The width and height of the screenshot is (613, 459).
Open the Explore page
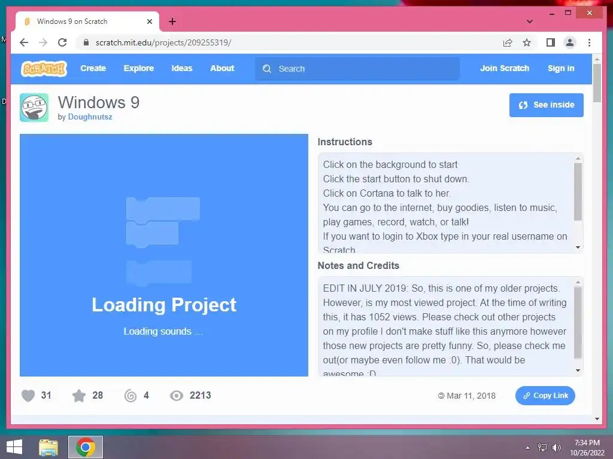click(x=139, y=68)
